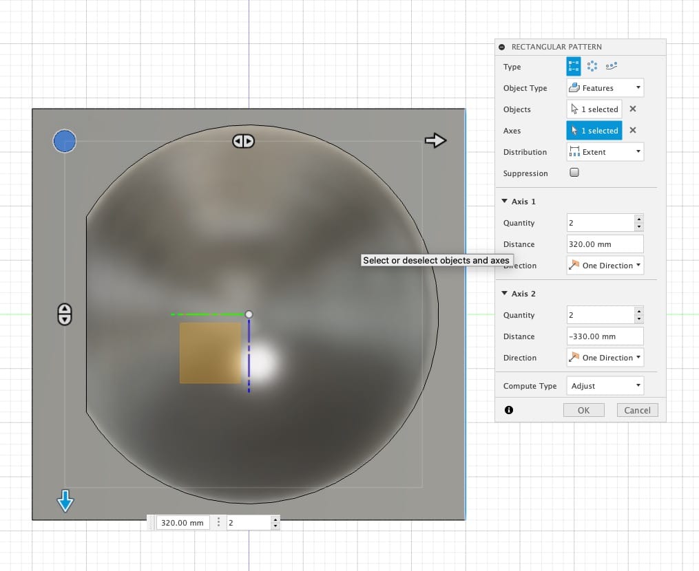The width and height of the screenshot is (699, 571).
Task: Click the canvas quantity field showing 2
Action: (249, 522)
